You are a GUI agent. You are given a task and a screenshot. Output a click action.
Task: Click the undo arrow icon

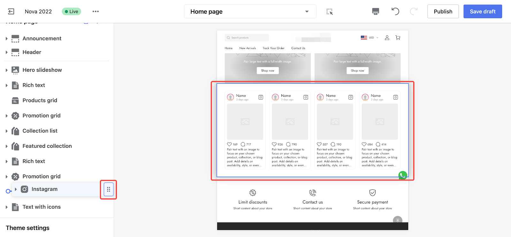pos(395,11)
